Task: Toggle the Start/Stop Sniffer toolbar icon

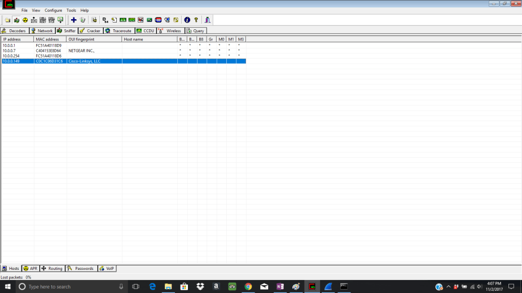Action: coord(16,20)
